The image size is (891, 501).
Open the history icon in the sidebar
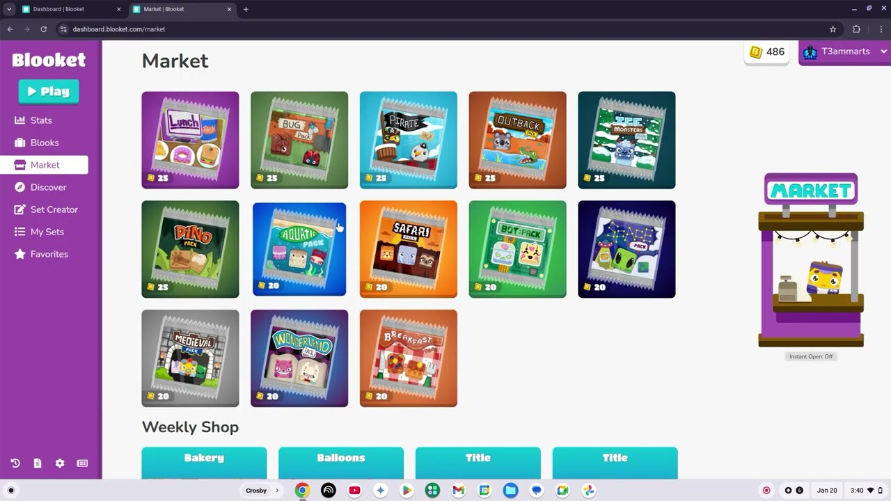point(15,463)
